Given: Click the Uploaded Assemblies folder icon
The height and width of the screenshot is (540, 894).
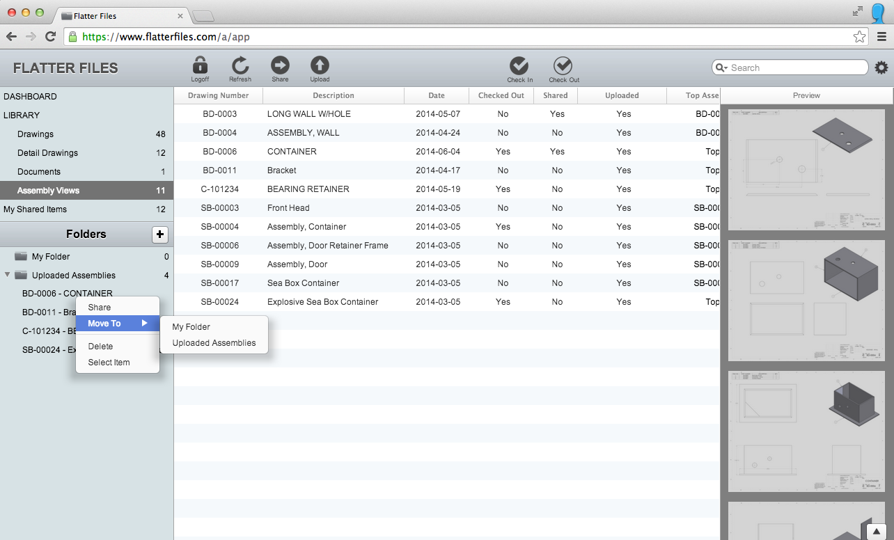Looking at the screenshot, I should click(x=21, y=276).
